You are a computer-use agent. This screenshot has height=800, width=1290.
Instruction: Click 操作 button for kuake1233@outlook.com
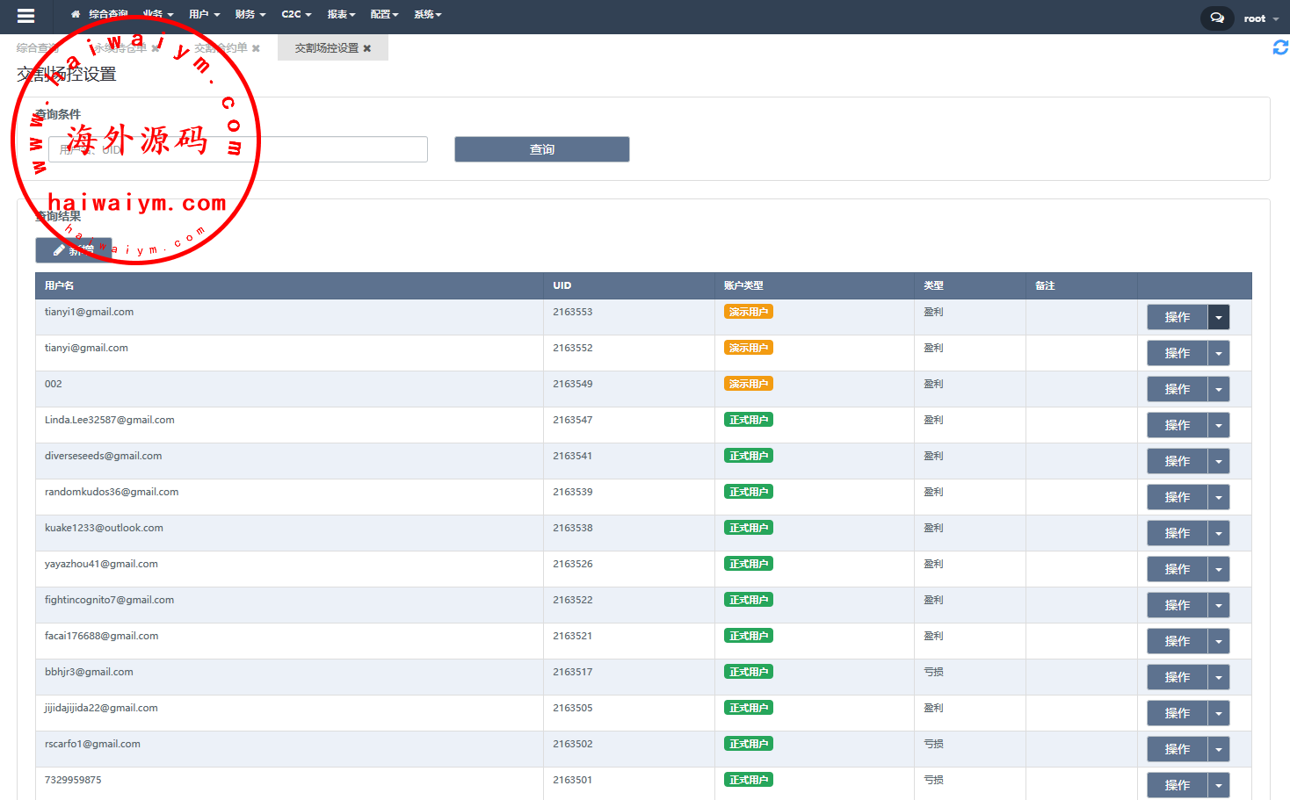tap(1177, 533)
